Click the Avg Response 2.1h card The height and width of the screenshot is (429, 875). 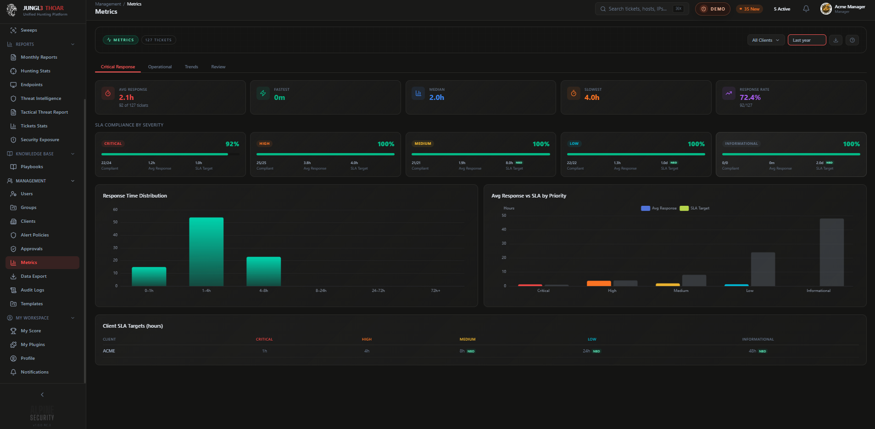170,97
